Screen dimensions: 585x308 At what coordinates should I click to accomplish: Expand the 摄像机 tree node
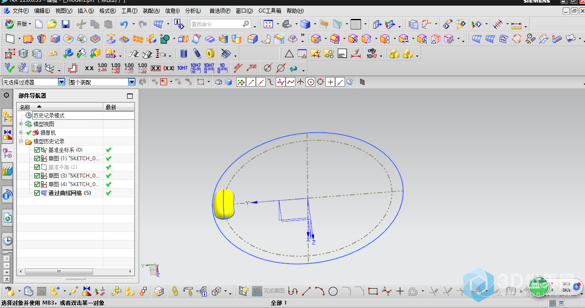21,133
